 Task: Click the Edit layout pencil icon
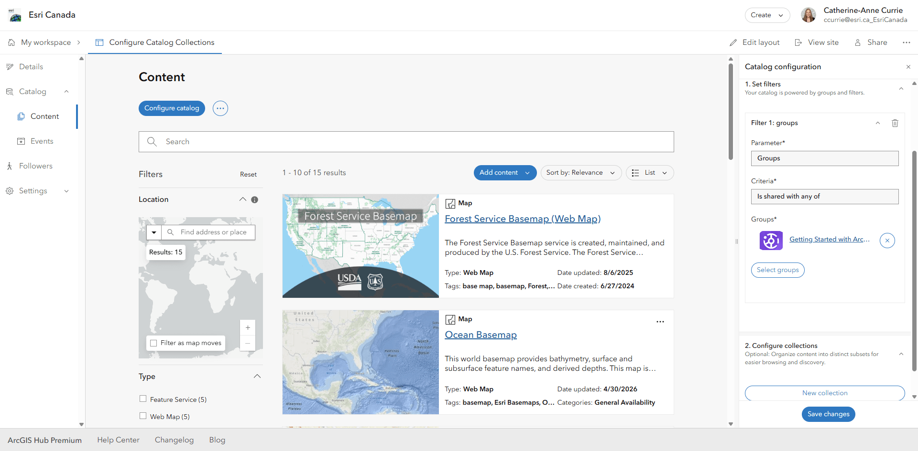point(733,42)
